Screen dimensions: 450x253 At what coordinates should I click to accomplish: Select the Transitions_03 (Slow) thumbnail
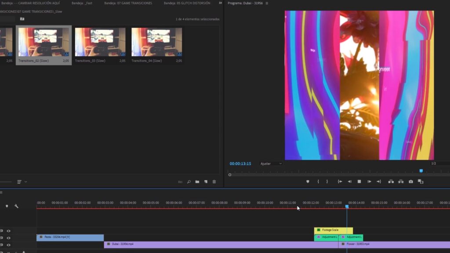pyautogui.click(x=100, y=45)
